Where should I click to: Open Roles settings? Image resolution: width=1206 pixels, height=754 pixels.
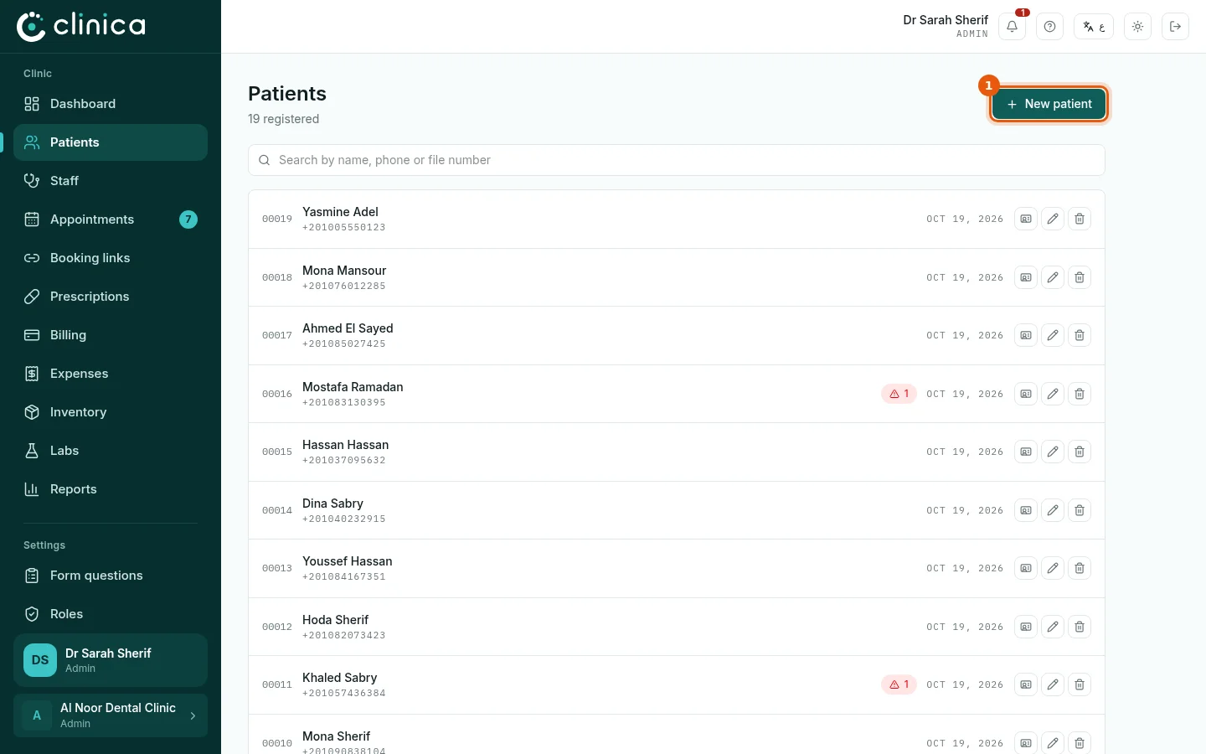(x=111, y=614)
